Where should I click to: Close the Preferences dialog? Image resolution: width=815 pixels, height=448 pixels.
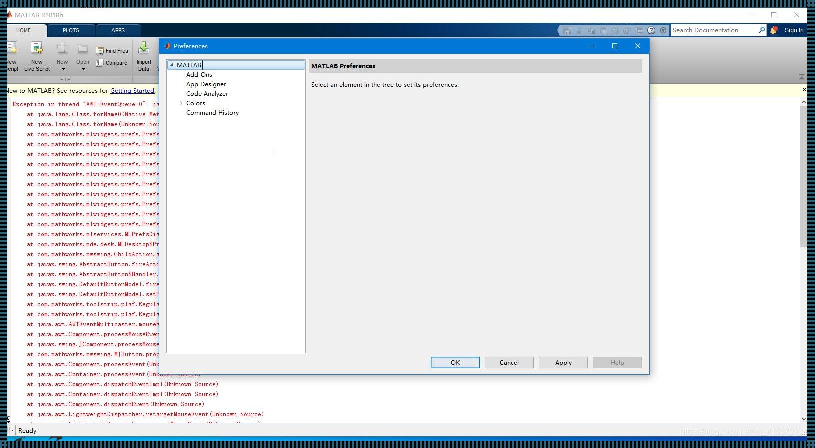pyautogui.click(x=638, y=46)
